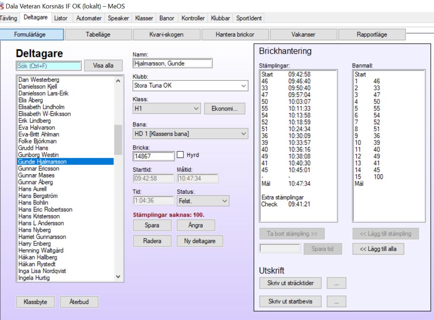Image resolution: width=434 pixels, height=320 pixels.
Task: Click the time field beside Spara tid
Action: [x=280, y=248]
